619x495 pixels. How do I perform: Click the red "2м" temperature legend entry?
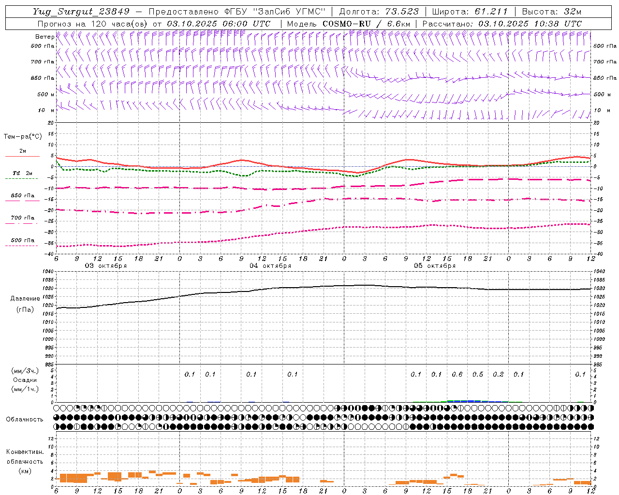click(x=22, y=151)
